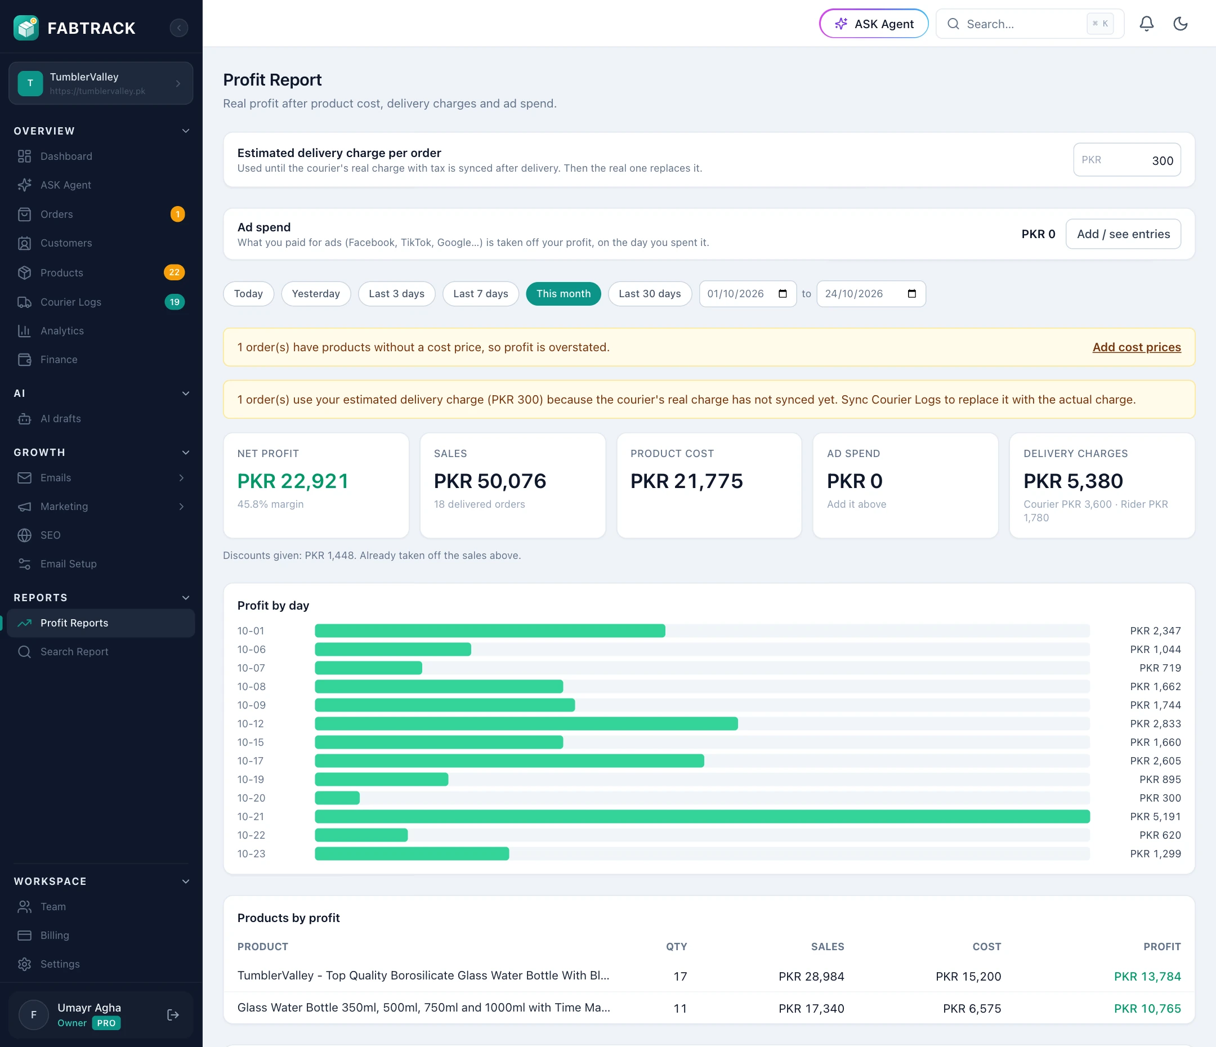The image size is (1216, 1047).
Task: Open the end date calendar picker icon
Action: [x=911, y=293]
